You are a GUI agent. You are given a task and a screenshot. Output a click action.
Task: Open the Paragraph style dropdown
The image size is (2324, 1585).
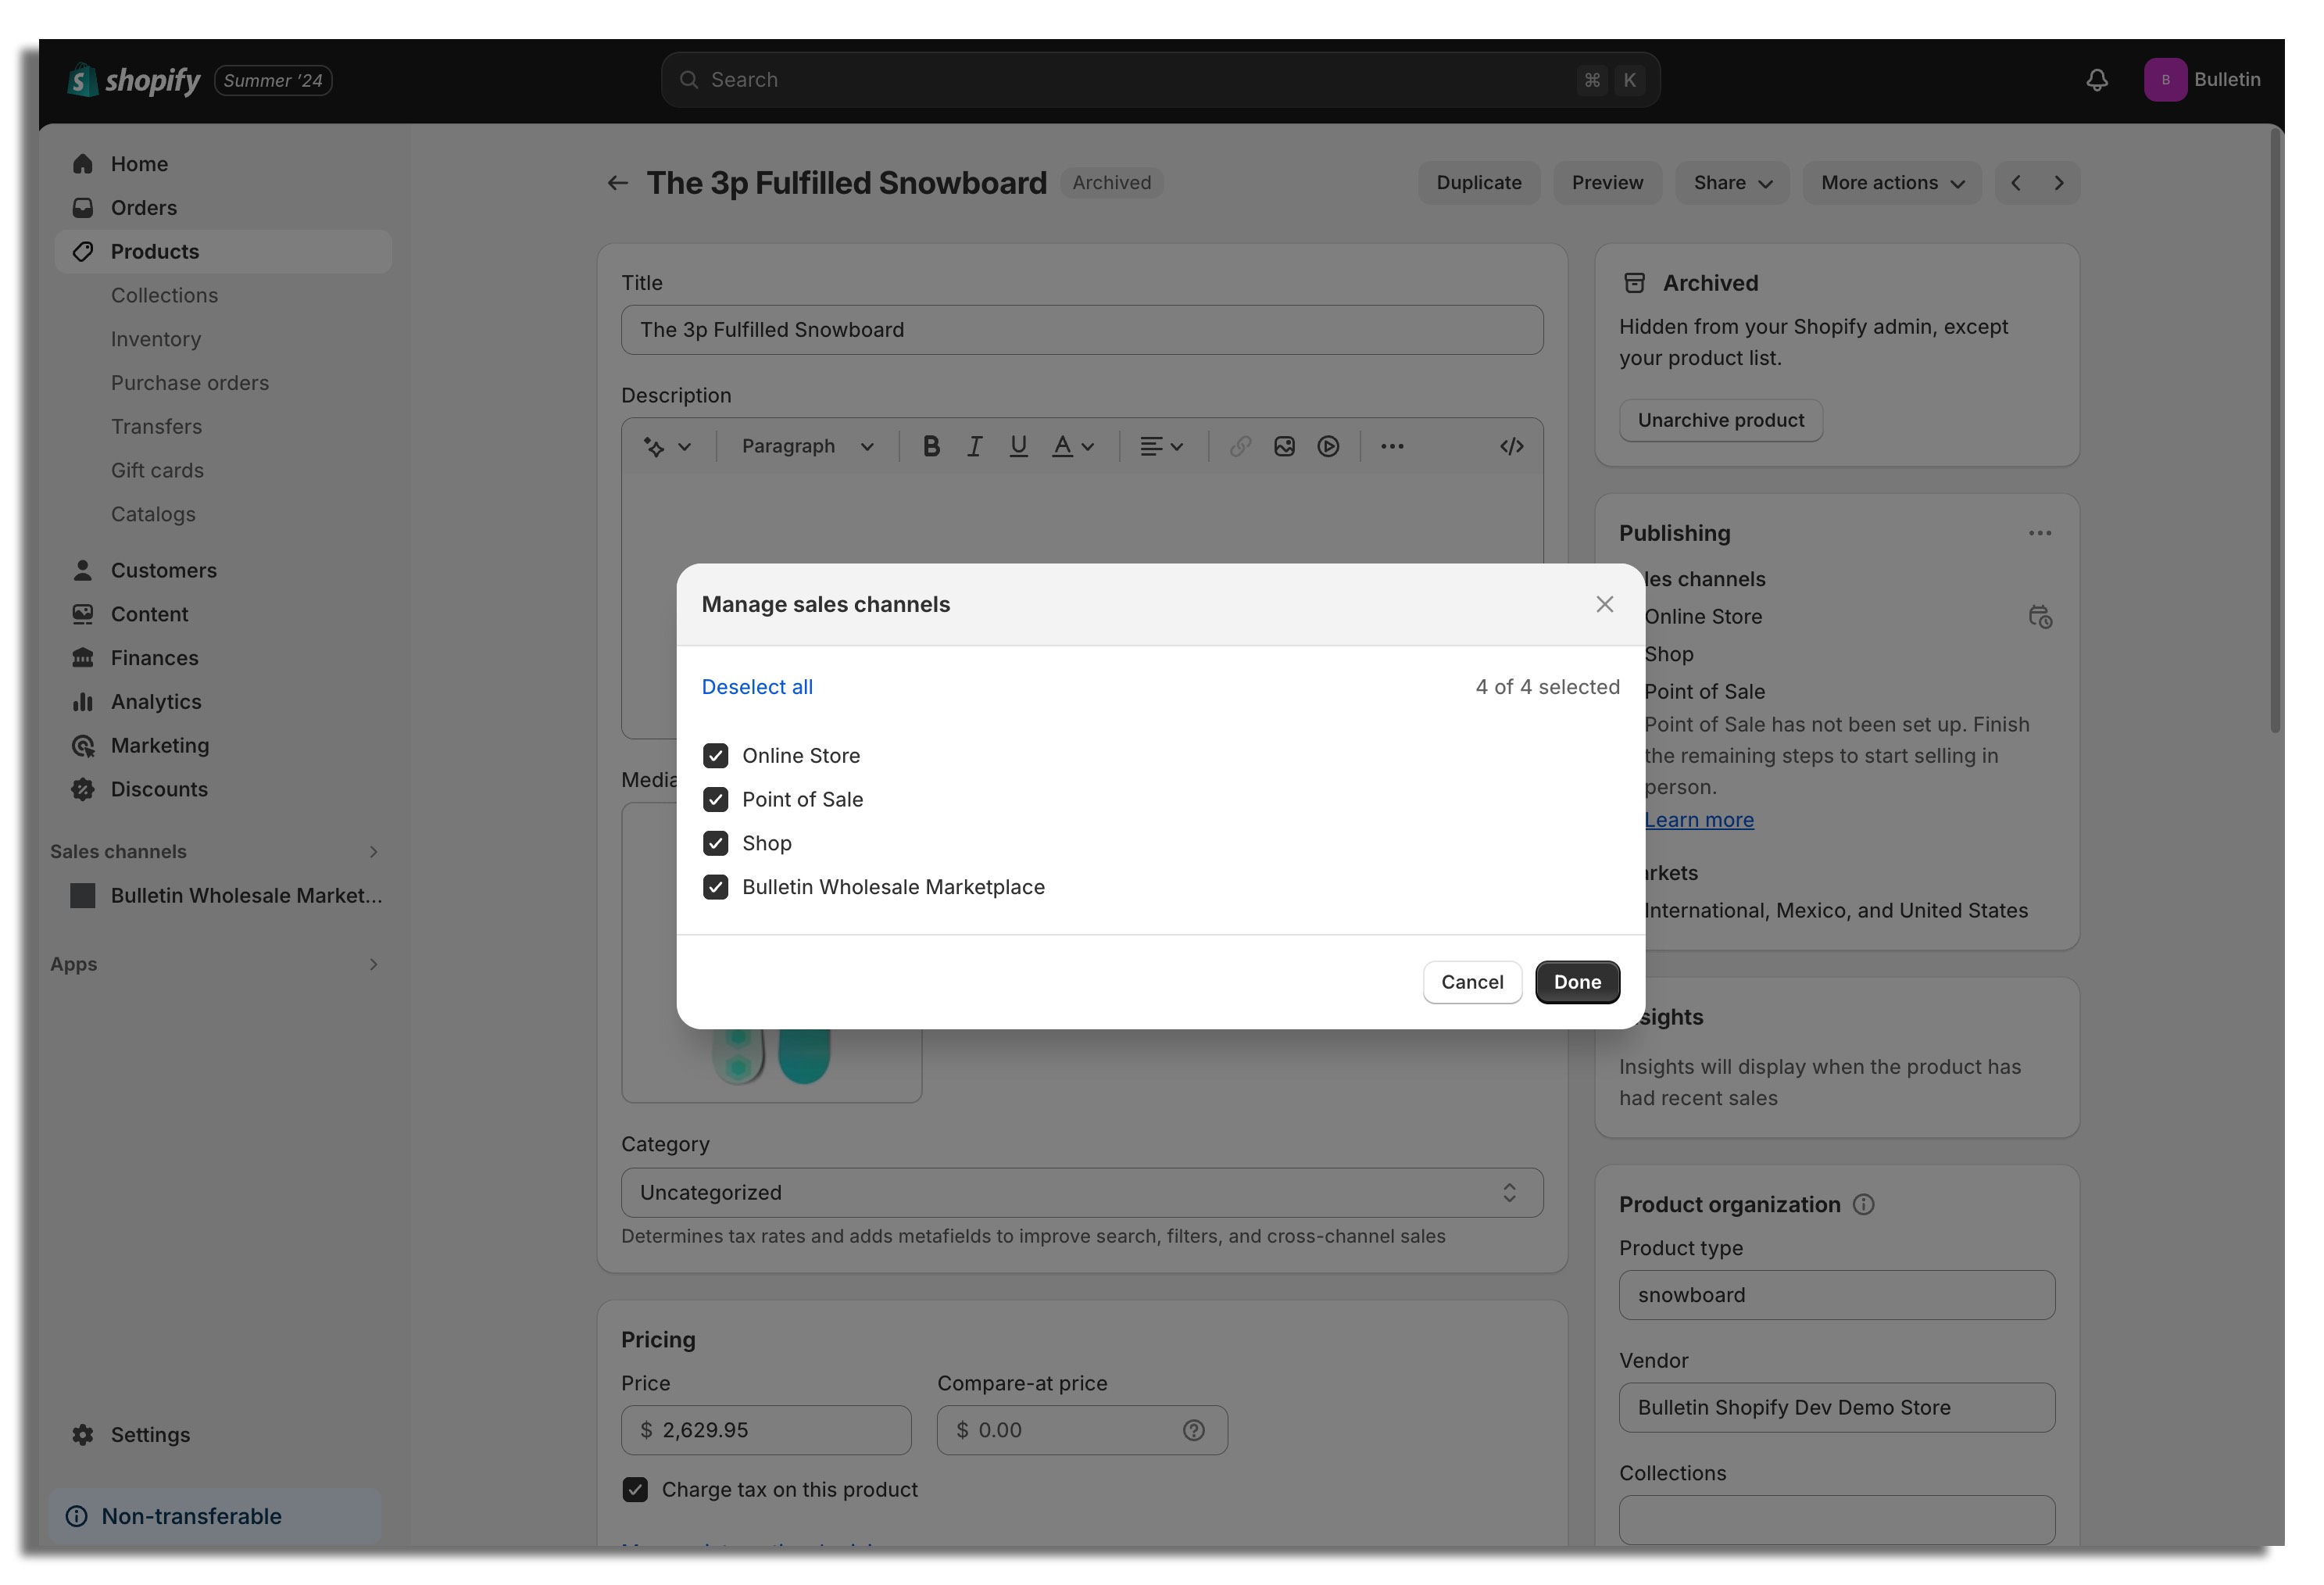[807, 447]
